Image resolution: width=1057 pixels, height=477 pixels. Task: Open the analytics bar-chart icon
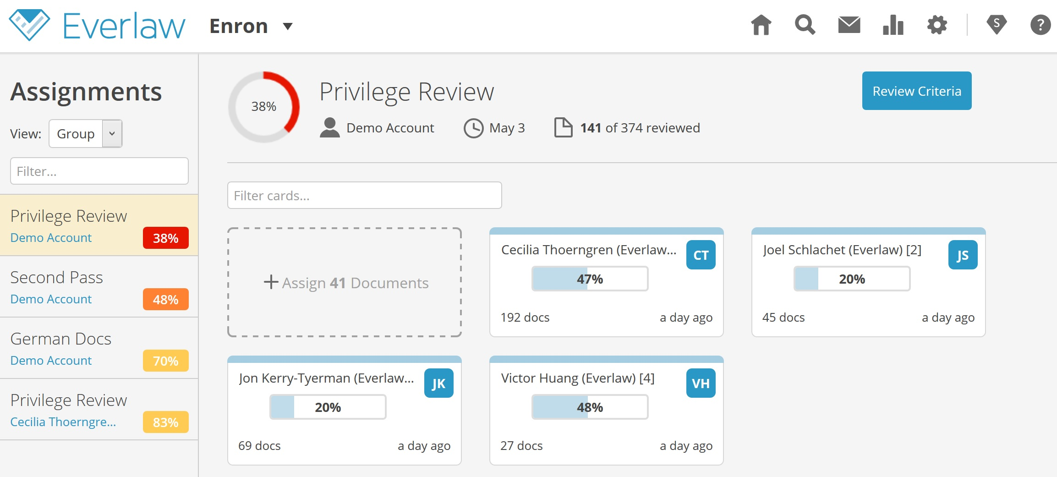point(893,25)
